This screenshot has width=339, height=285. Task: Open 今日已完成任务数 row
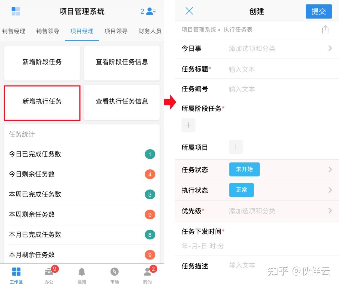(x=82, y=154)
